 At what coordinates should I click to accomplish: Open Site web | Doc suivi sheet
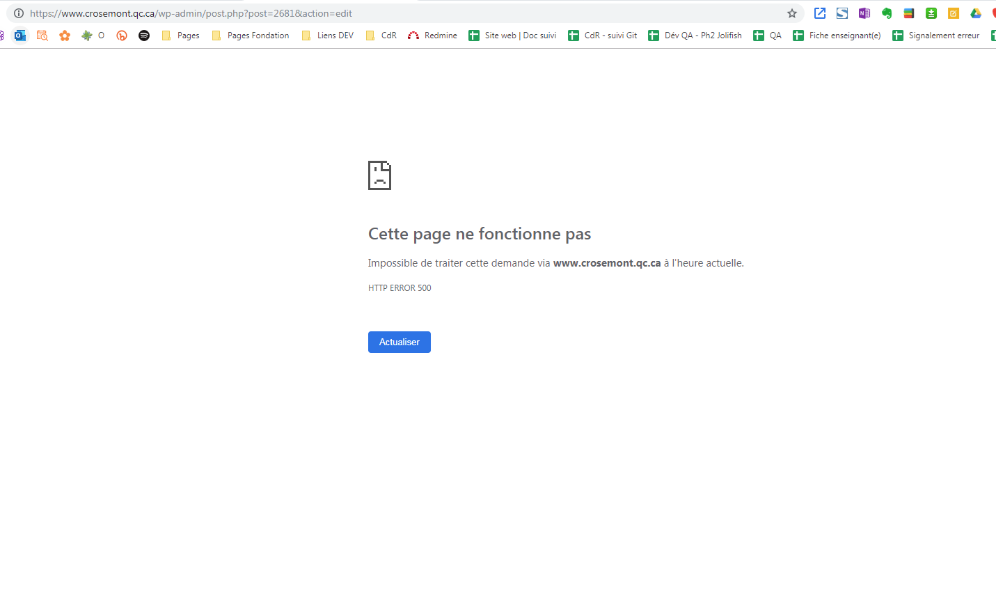click(513, 35)
